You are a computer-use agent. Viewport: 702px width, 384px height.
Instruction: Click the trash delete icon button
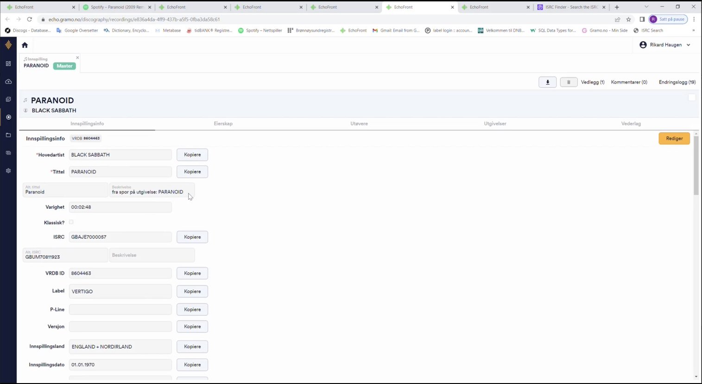click(x=569, y=82)
